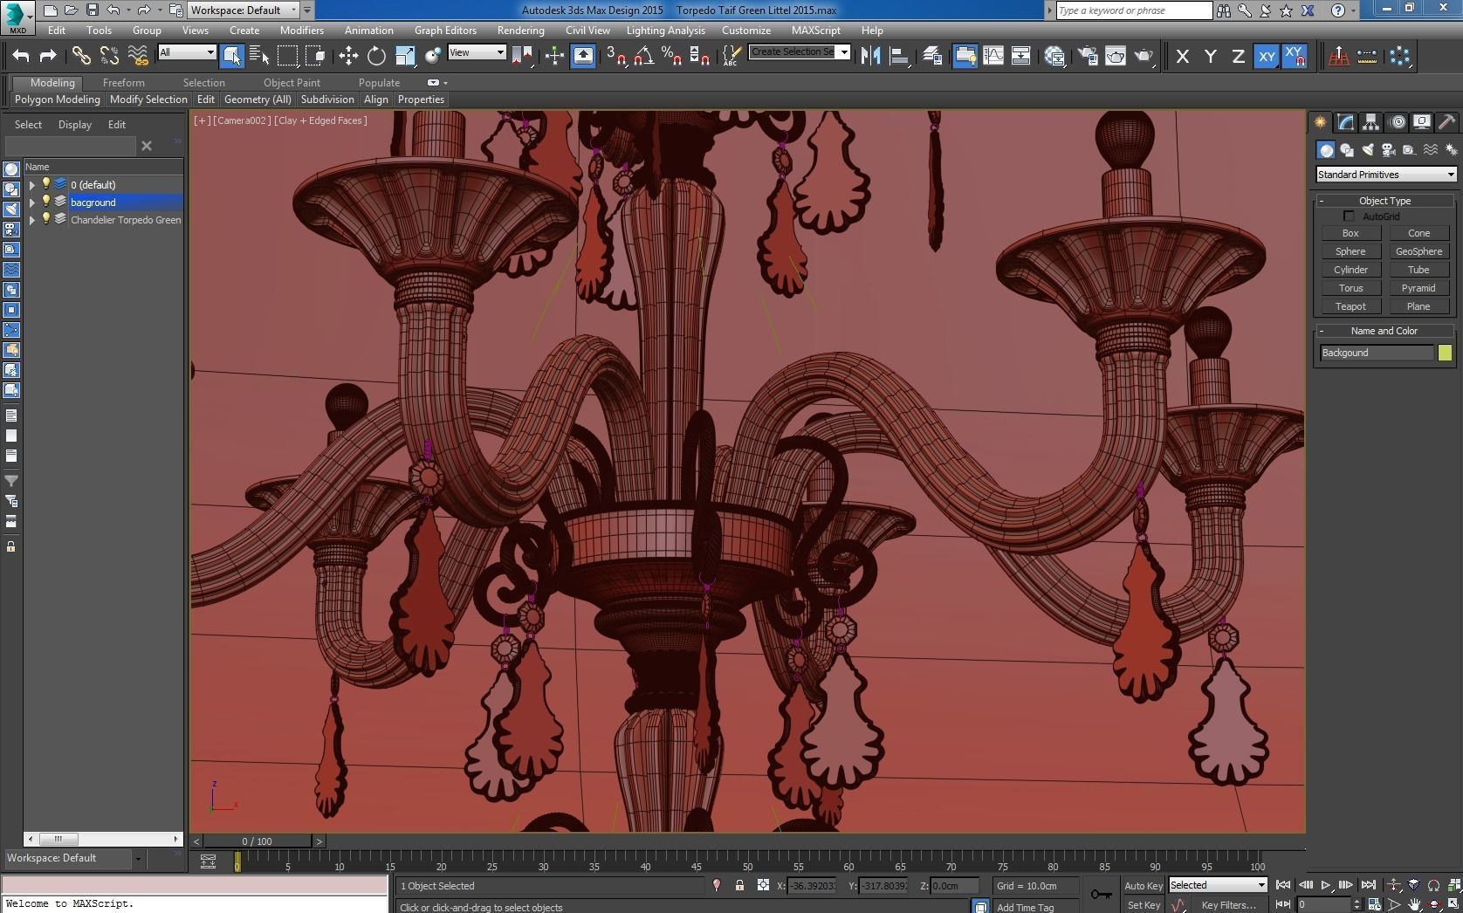Expand the Chandelier Torpedo Green layer
The height and width of the screenshot is (913, 1463).
pos(32,220)
